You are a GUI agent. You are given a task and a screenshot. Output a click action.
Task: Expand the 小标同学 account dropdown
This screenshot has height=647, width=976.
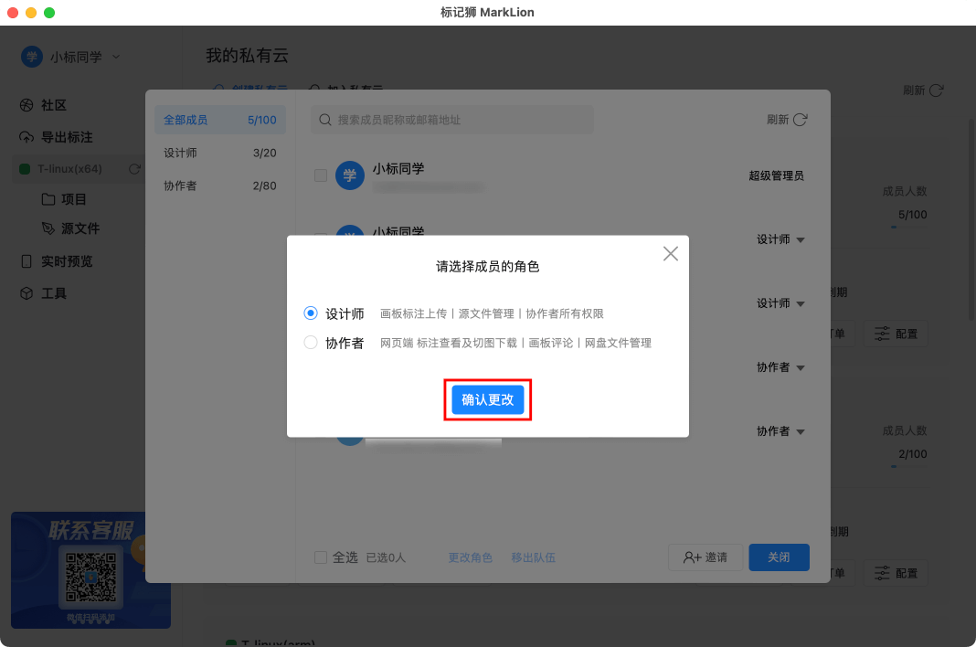116,57
